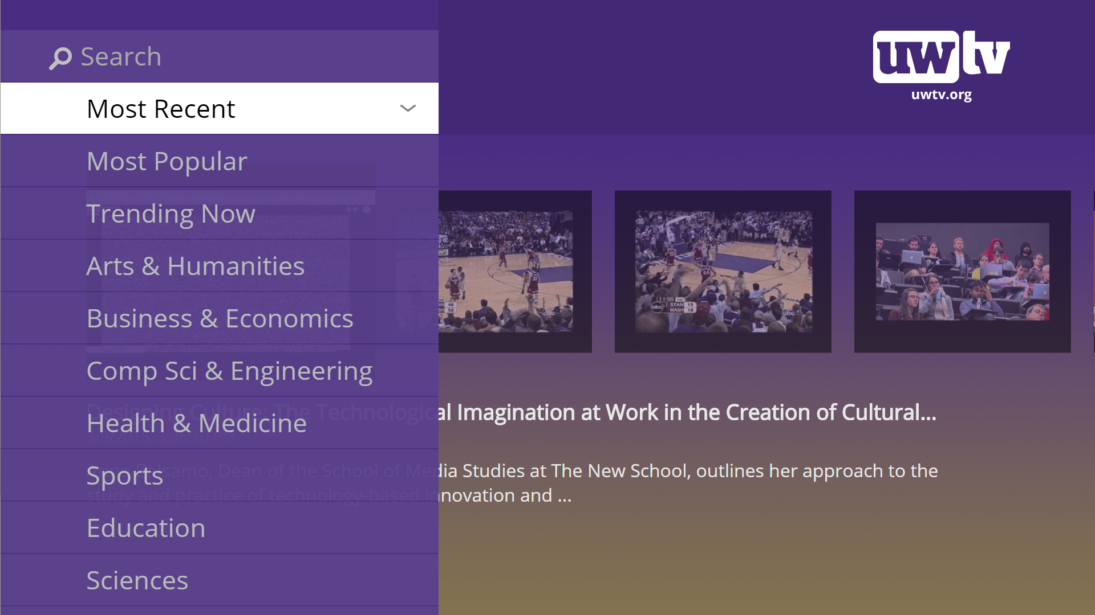Open the Sports category
Viewport: 1095px width, 615px height.
click(x=124, y=475)
